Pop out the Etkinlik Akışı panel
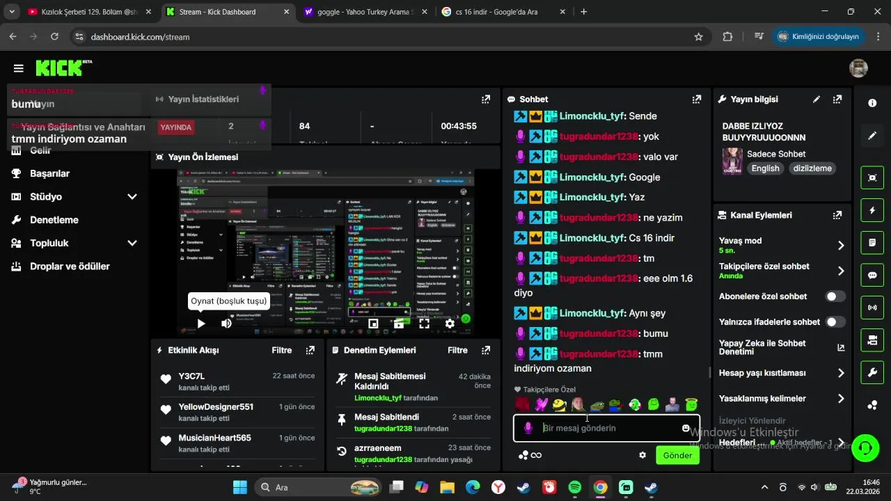The height and width of the screenshot is (501, 891). pyautogui.click(x=310, y=350)
